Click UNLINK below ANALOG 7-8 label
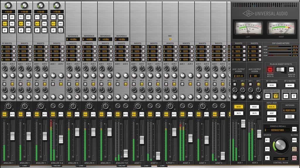Viewport: 300px width, 168px height. (x=122, y=166)
